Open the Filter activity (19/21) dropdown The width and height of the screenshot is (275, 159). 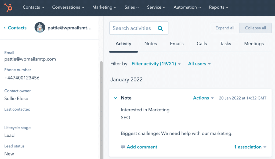click(156, 64)
